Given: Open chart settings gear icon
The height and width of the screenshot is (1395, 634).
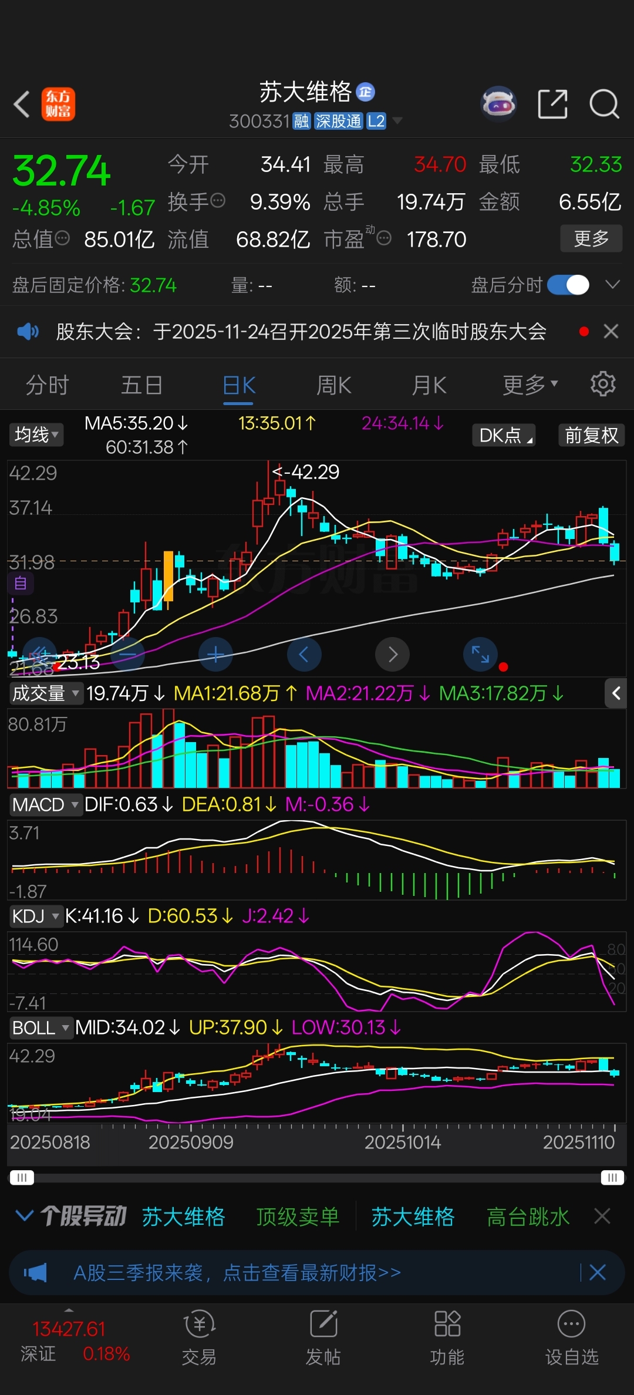Looking at the screenshot, I should pos(603,384).
